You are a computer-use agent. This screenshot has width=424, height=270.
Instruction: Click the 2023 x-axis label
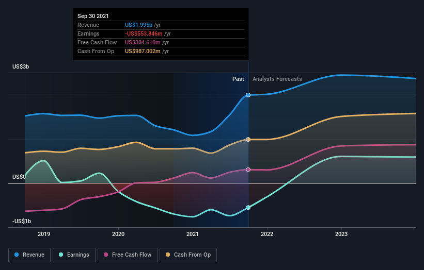pos(341,234)
